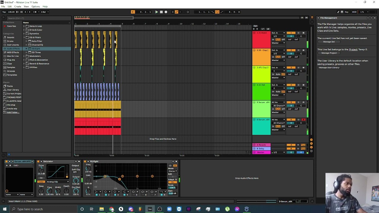379x213 pixels.
Task: Open the Plug-Ins browser category
Action: coord(11,60)
